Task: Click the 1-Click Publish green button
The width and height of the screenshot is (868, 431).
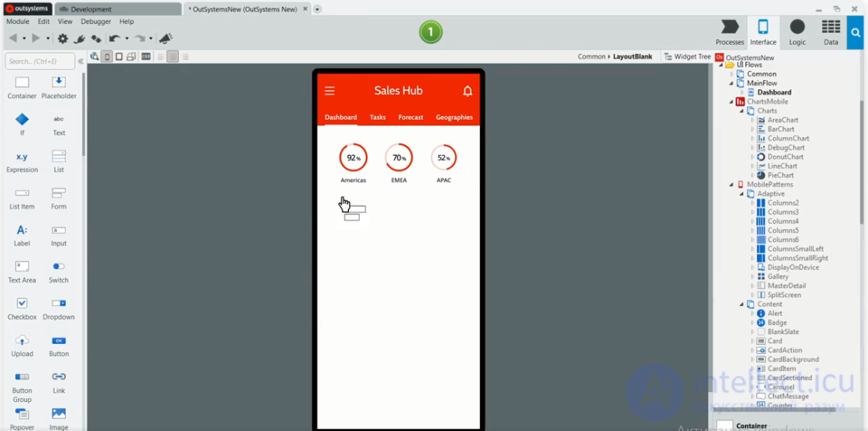Action: point(431,32)
